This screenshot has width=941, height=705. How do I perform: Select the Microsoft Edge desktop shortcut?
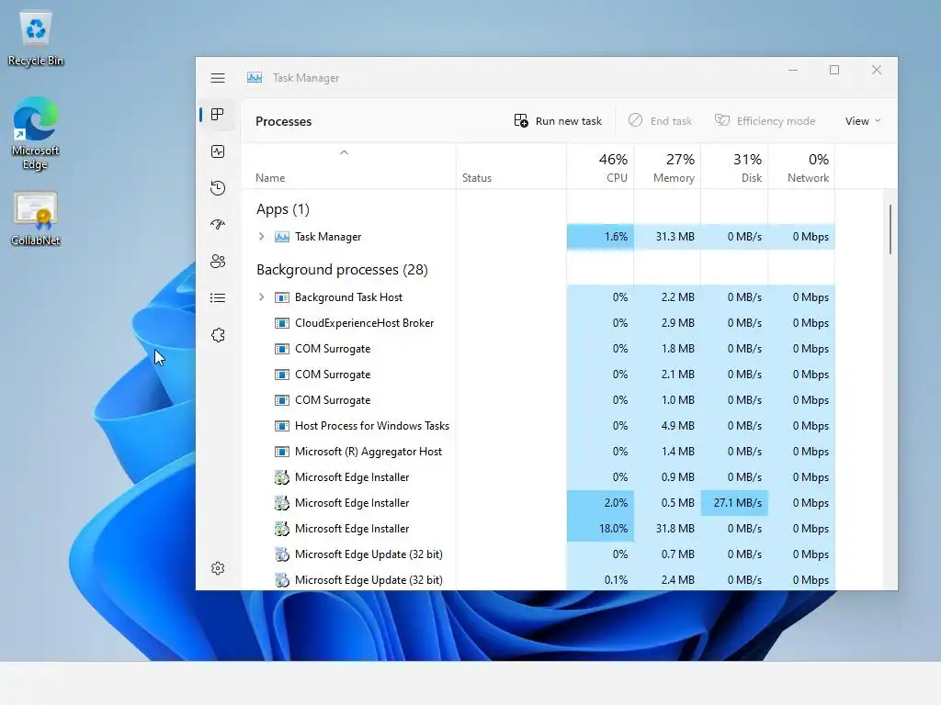36,133
